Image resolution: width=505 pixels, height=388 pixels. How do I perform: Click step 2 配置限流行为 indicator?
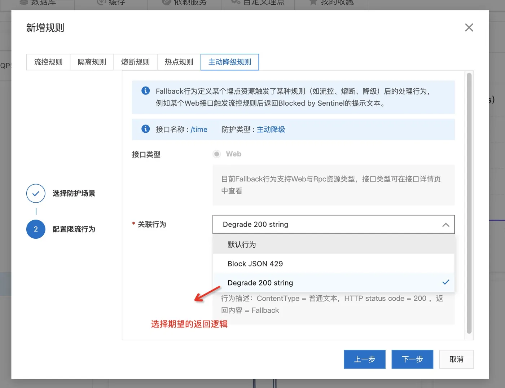tap(36, 229)
